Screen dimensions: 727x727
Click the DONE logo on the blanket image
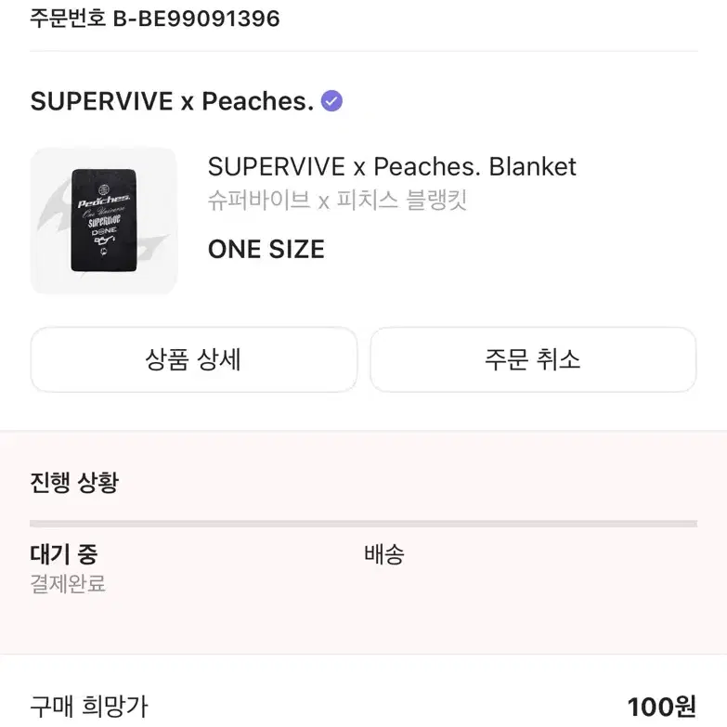pos(104,231)
